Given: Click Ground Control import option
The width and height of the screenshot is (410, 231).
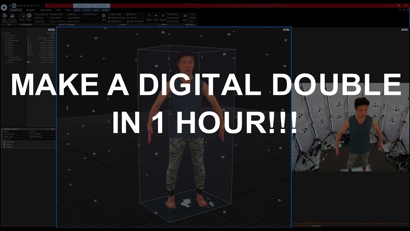Looking at the screenshot, I should pos(56,14).
